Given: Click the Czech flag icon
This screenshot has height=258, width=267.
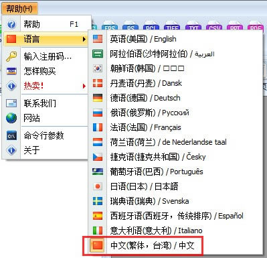Looking at the screenshot, I should (98, 157).
